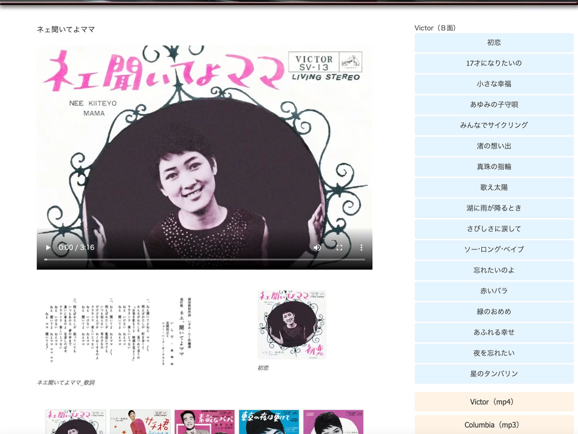Viewport: 578px width, 434px height.
Task: Open the 星のタンバリン song
Action: point(494,374)
